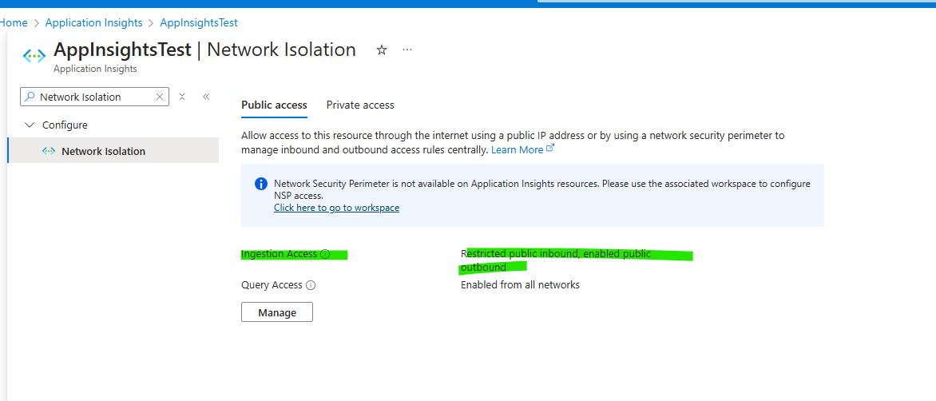Select the Public access tab
This screenshot has height=401, width=936.
pyautogui.click(x=274, y=105)
